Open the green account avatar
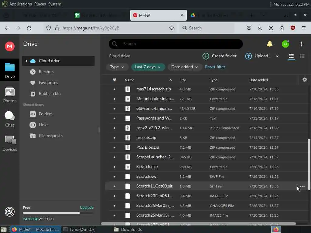The image size is (311, 233). tap(285, 44)
